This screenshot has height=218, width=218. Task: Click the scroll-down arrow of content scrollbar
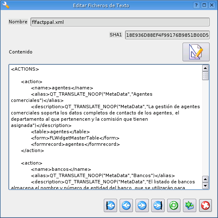click(x=205, y=186)
